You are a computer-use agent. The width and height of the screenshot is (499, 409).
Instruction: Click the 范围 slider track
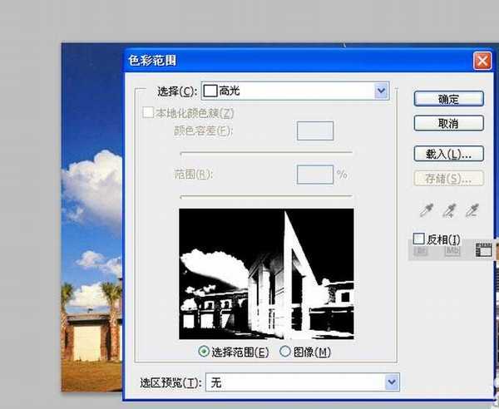[266, 197]
